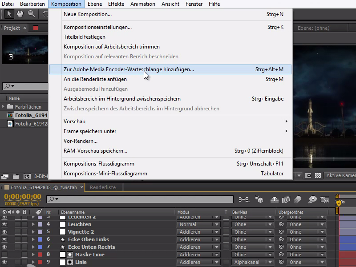
Task: Open the Ebene menu
Action: pos(94,4)
